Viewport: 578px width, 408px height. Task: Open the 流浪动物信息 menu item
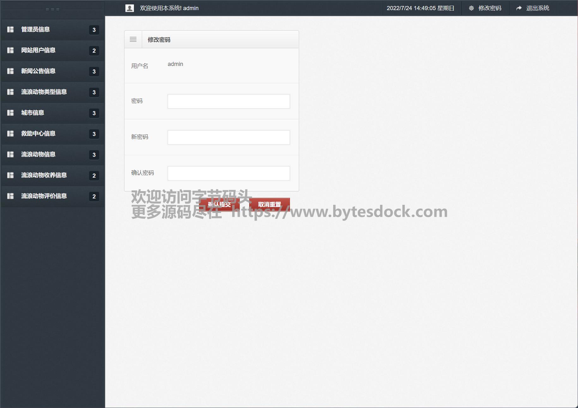click(x=38, y=154)
